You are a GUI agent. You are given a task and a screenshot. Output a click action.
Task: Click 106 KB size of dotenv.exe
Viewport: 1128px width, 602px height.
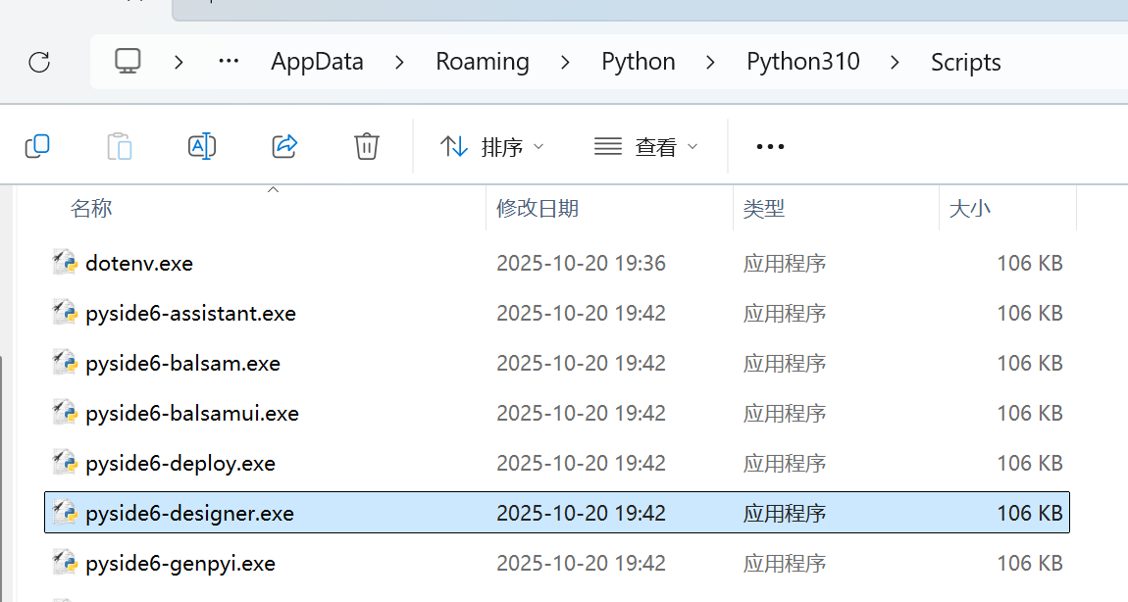(x=1030, y=263)
